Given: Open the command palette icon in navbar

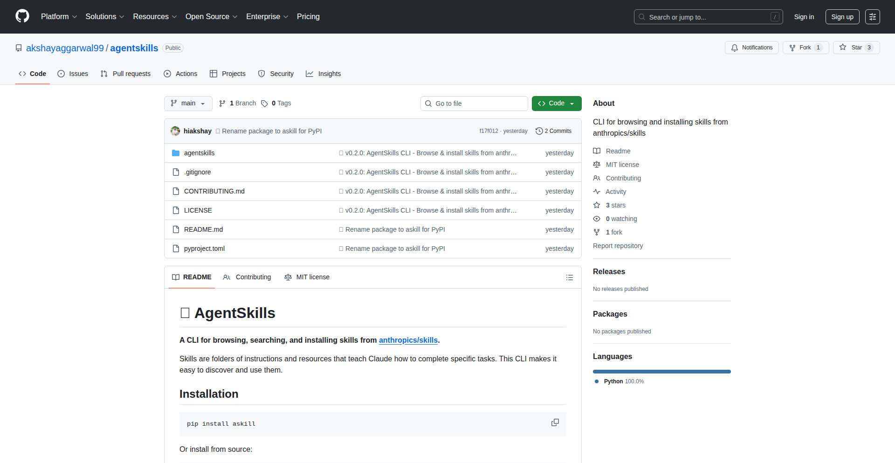Looking at the screenshot, I should tap(873, 17).
